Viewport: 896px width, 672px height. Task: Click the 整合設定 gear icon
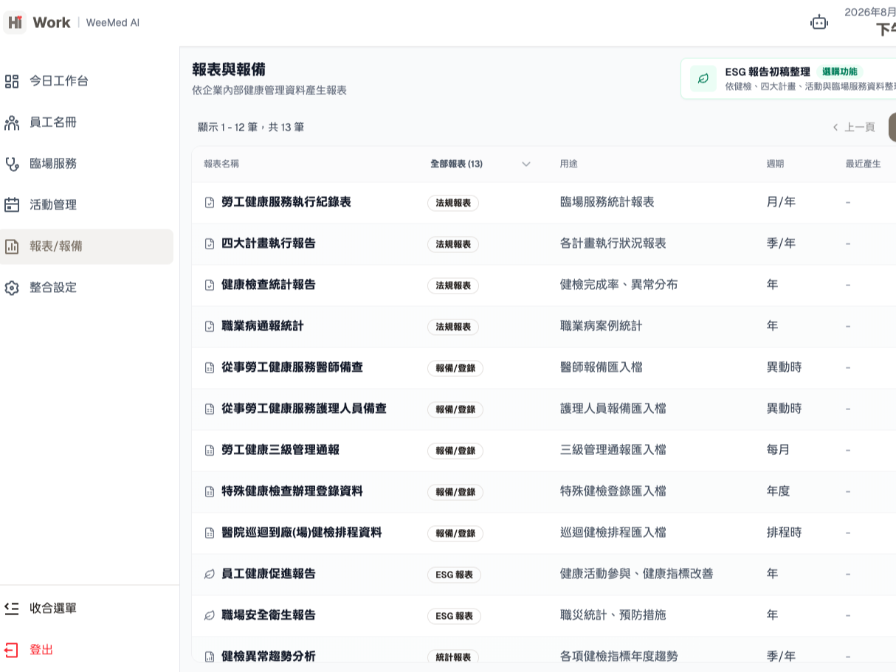tap(12, 288)
